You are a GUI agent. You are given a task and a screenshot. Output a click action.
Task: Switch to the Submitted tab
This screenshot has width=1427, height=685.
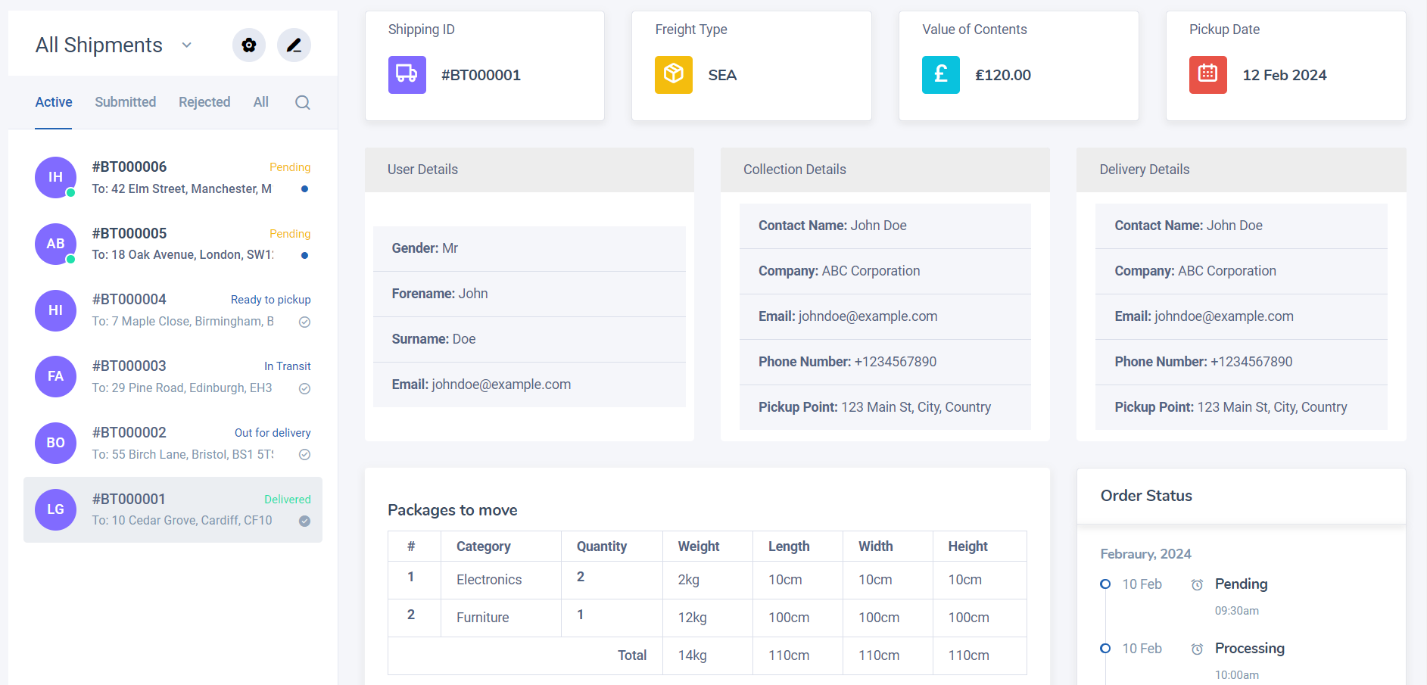tap(125, 102)
